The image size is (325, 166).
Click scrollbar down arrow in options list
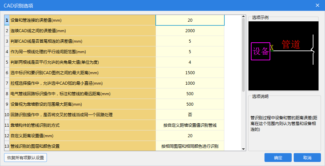click(243, 148)
